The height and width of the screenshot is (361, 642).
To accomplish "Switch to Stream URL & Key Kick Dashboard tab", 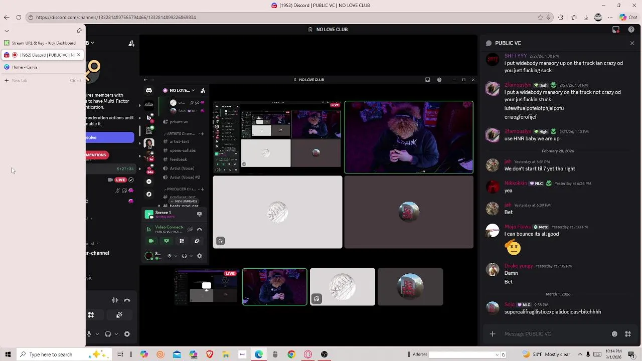I will 43,43.
